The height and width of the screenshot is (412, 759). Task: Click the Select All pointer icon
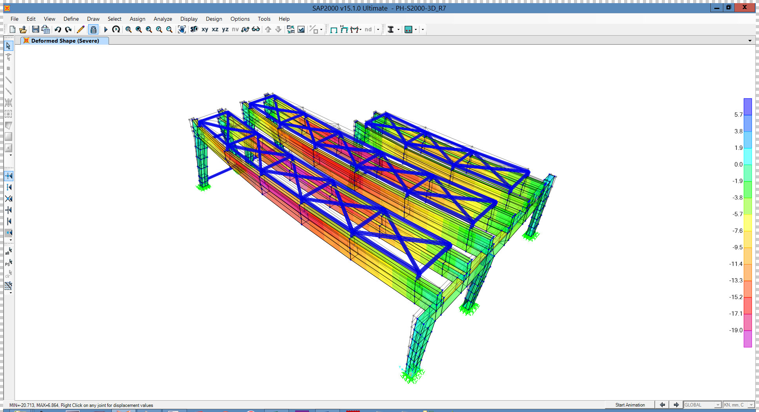[8, 251]
